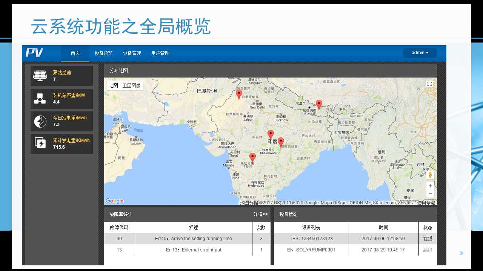Zoom in the map with plus button
The width and height of the screenshot is (483, 271).
[430, 186]
